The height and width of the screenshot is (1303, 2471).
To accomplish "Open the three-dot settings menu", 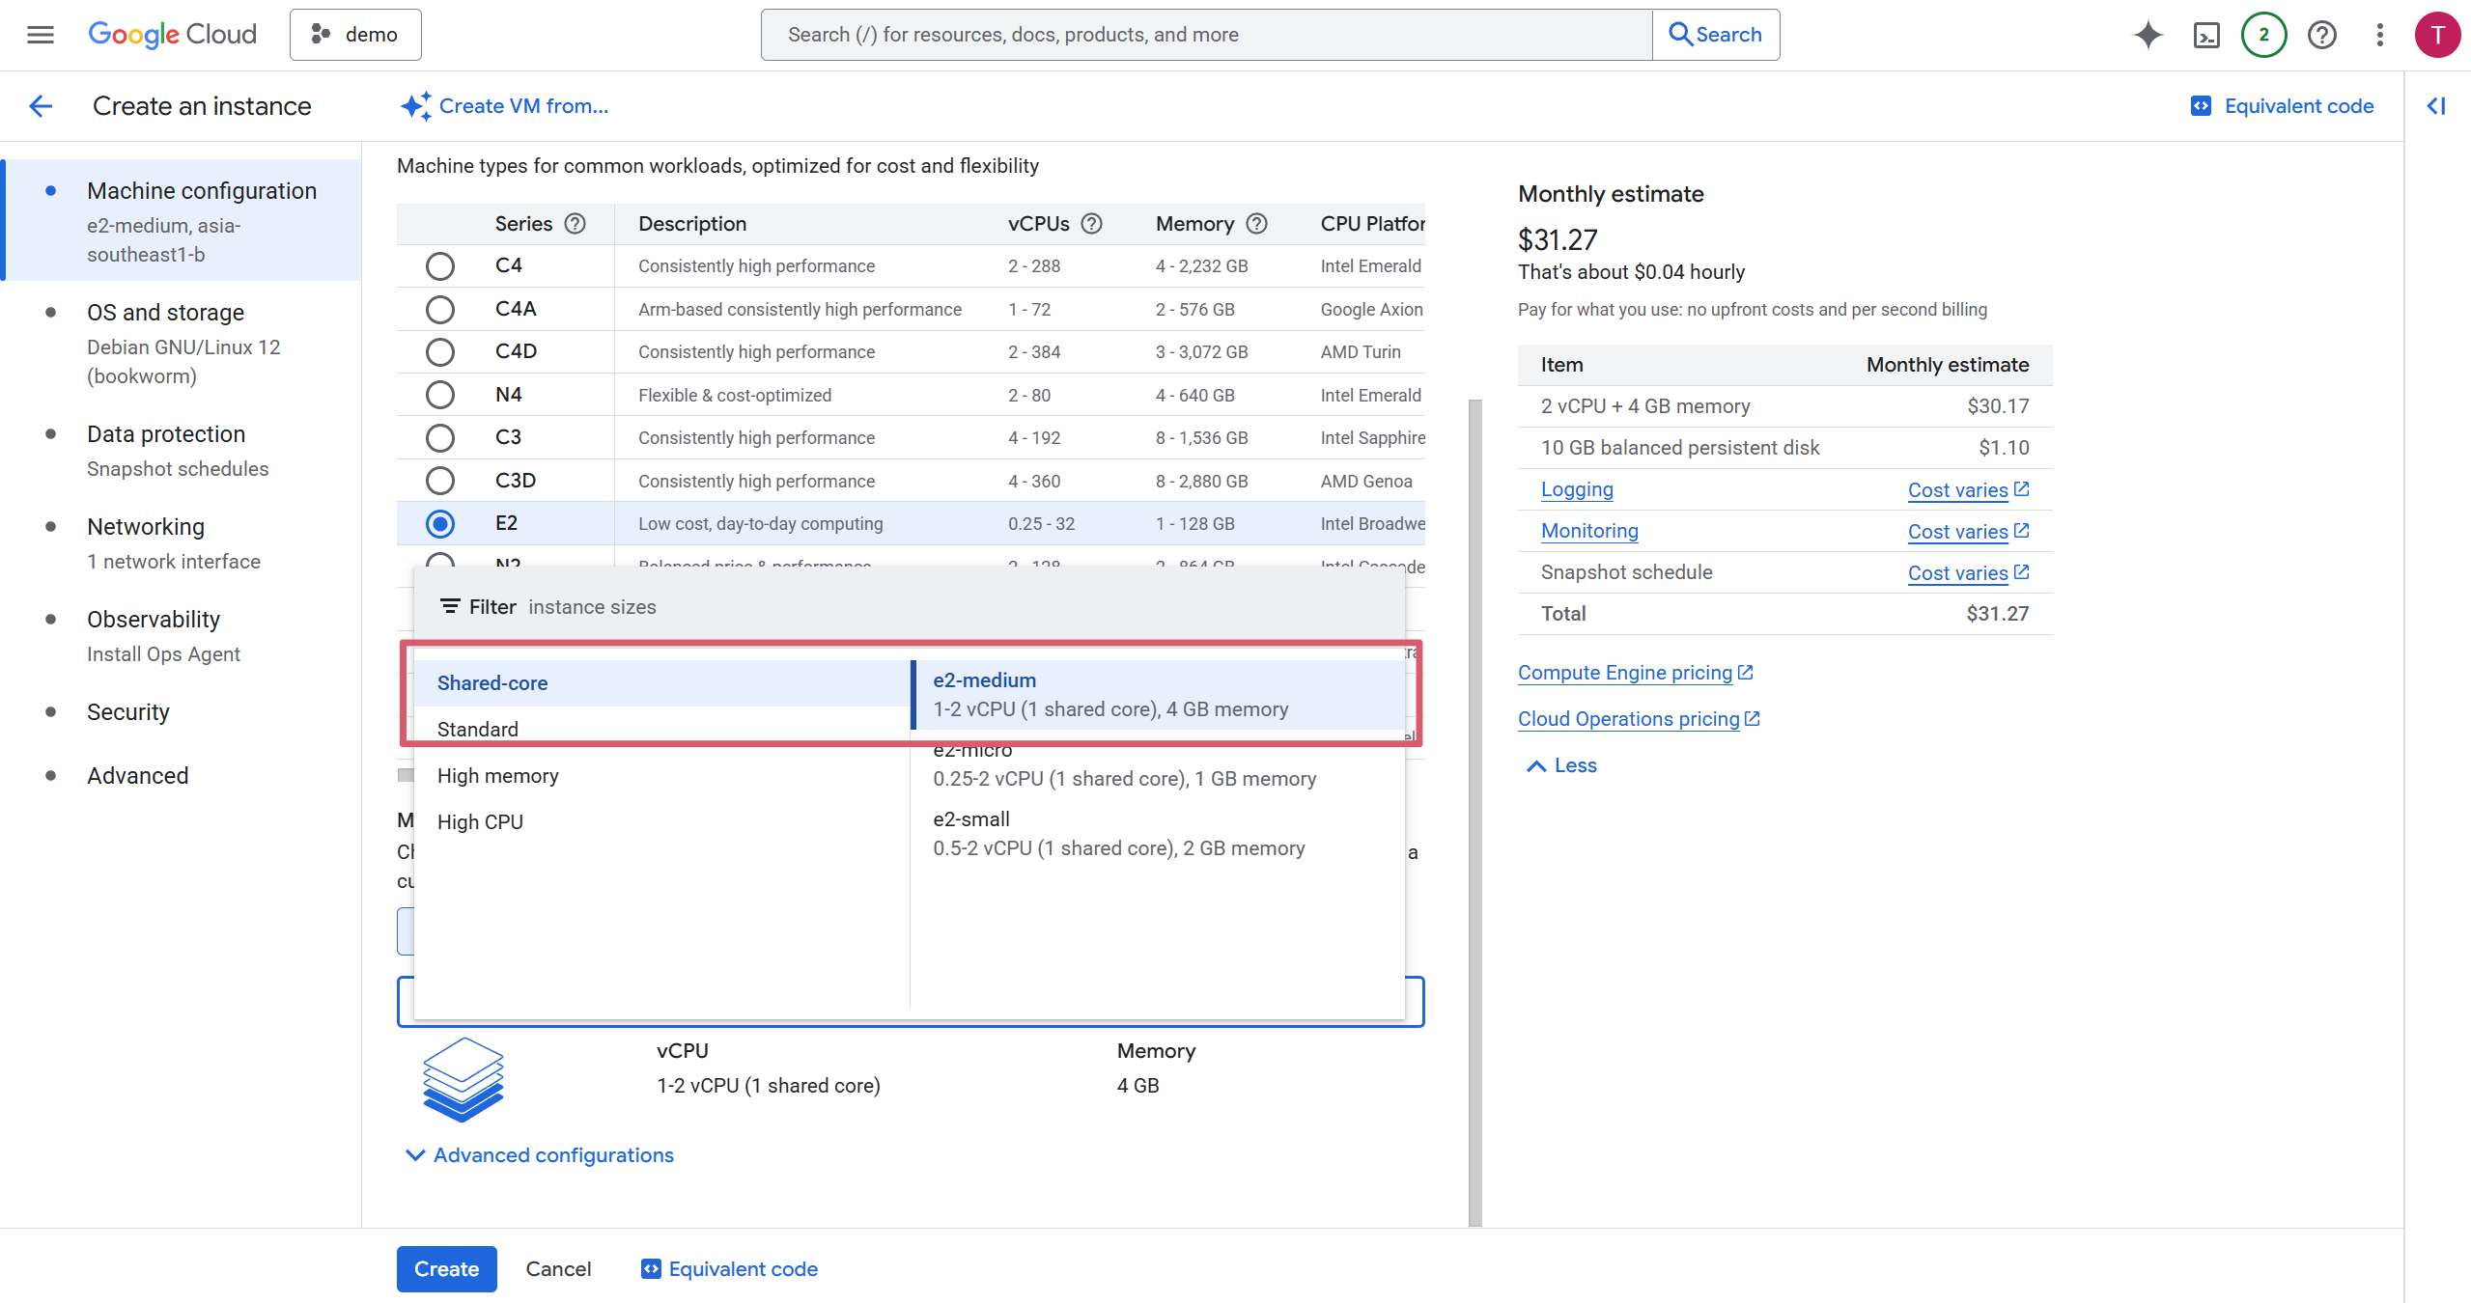I will (2379, 35).
